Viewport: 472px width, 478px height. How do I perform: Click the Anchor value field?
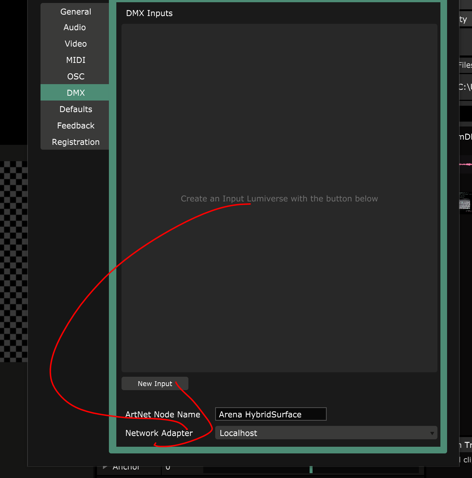[168, 468]
